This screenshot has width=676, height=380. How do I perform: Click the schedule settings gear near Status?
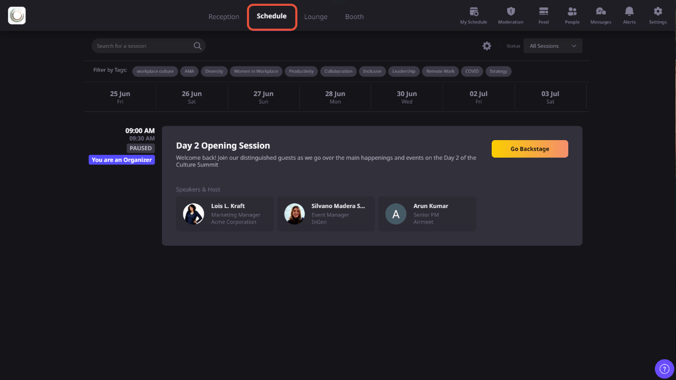pos(487,46)
